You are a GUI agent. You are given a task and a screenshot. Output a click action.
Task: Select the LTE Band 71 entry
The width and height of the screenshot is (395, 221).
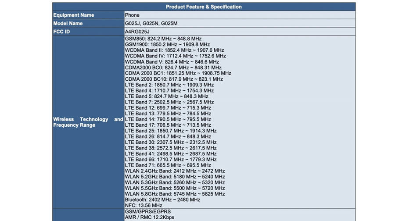pyautogui.click(x=168, y=165)
